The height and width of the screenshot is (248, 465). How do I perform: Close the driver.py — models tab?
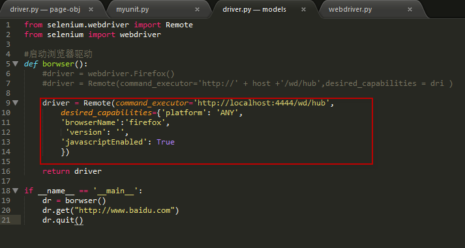tap(303, 10)
